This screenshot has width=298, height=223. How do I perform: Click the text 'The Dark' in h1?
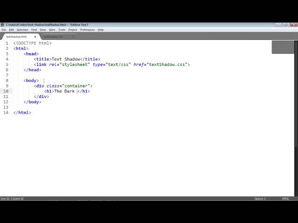[x=64, y=91]
